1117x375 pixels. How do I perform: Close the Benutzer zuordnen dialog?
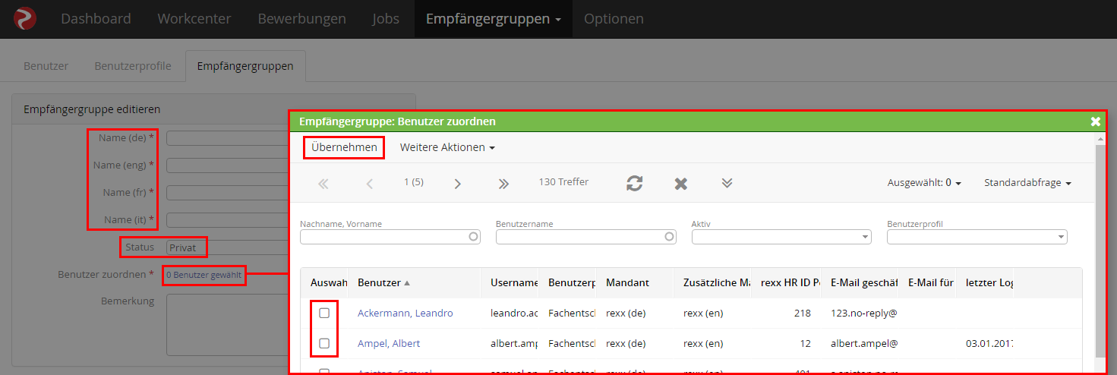[1095, 121]
